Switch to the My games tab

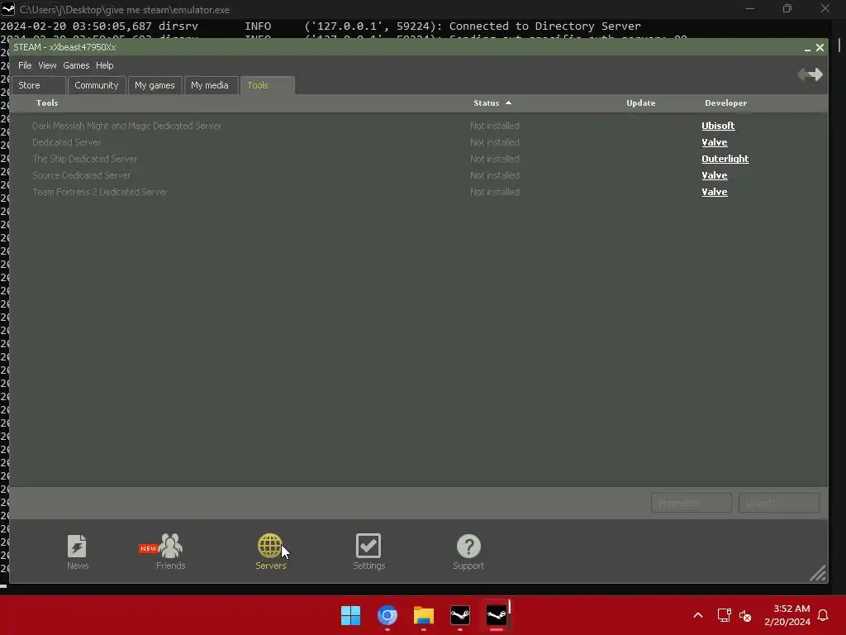[x=154, y=85]
